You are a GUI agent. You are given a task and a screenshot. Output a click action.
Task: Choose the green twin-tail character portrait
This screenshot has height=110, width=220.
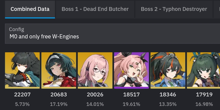click(x=203, y=71)
